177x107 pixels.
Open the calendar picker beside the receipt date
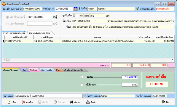click(75, 9)
